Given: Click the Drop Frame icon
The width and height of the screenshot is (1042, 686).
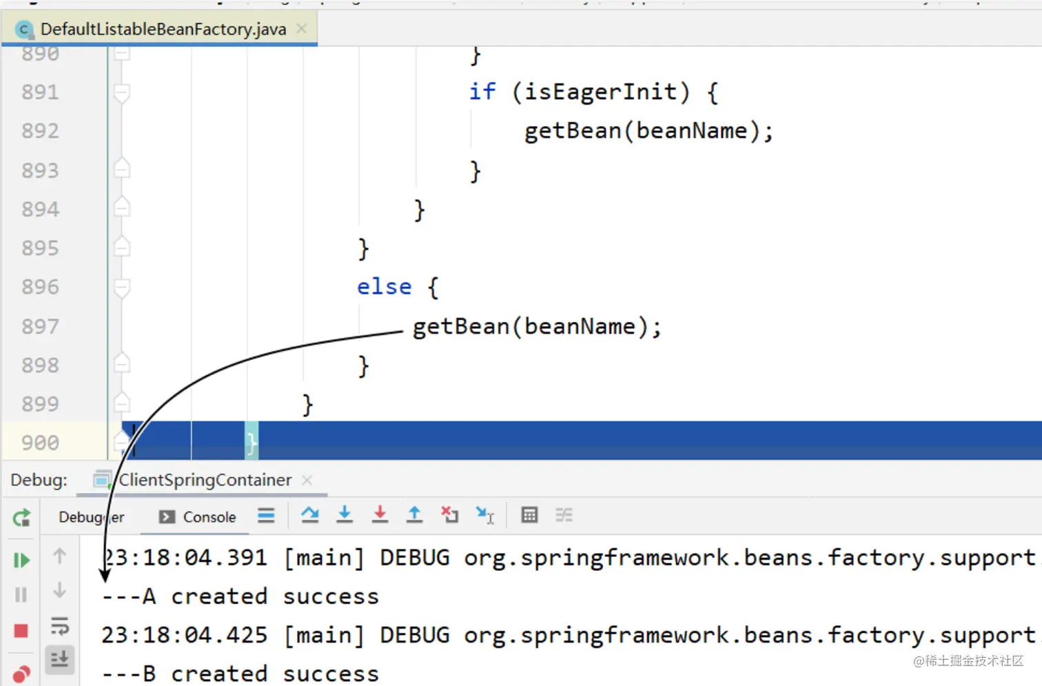Looking at the screenshot, I should (x=449, y=515).
